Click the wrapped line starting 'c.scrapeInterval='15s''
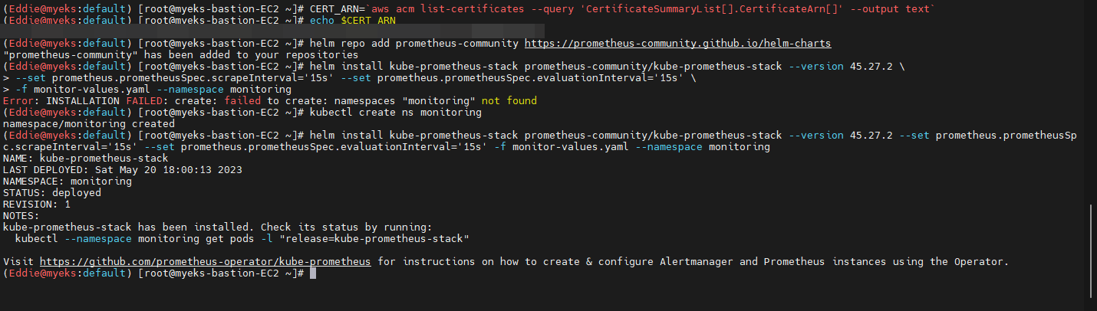The width and height of the screenshot is (1097, 311). click(387, 147)
